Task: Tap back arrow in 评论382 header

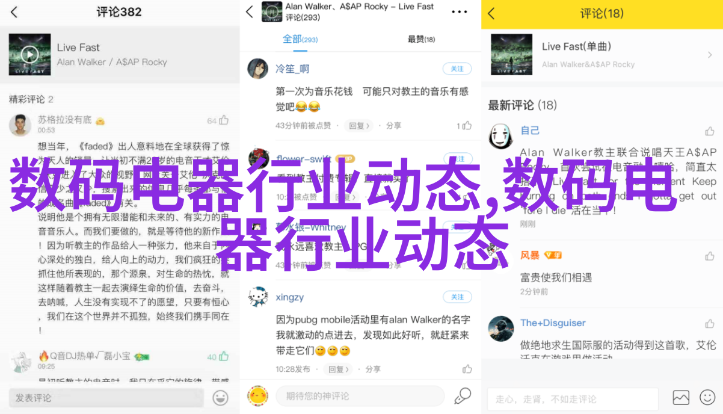Action: pos(14,12)
